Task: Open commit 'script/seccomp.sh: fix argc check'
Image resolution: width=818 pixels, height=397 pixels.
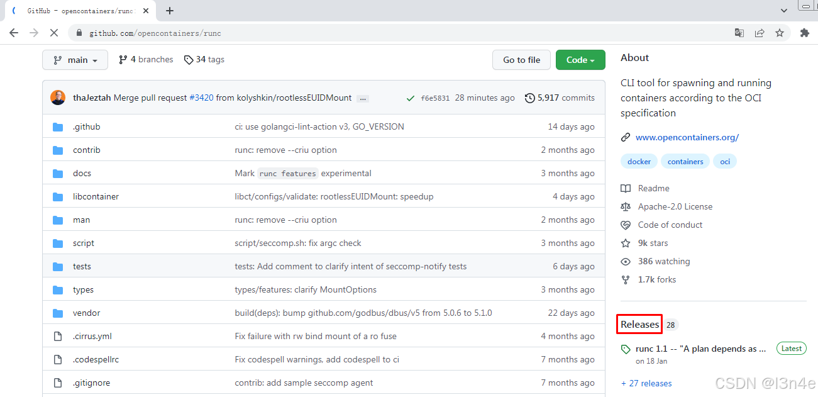Action: pyautogui.click(x=298, y=243)
